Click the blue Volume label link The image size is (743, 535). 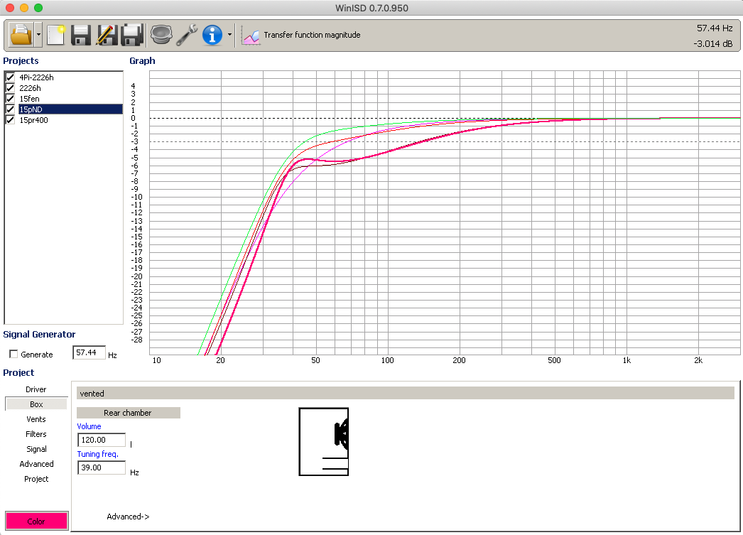click(89, 426)
